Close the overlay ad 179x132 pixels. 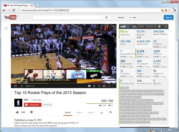[101, 72]
